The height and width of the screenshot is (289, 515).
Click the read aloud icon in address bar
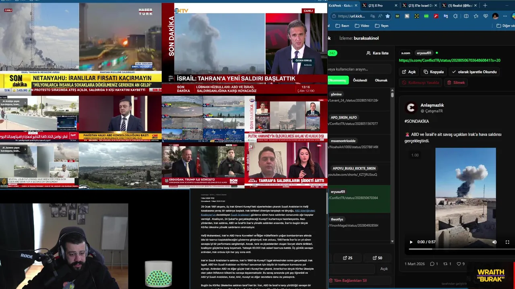(379, 16)
